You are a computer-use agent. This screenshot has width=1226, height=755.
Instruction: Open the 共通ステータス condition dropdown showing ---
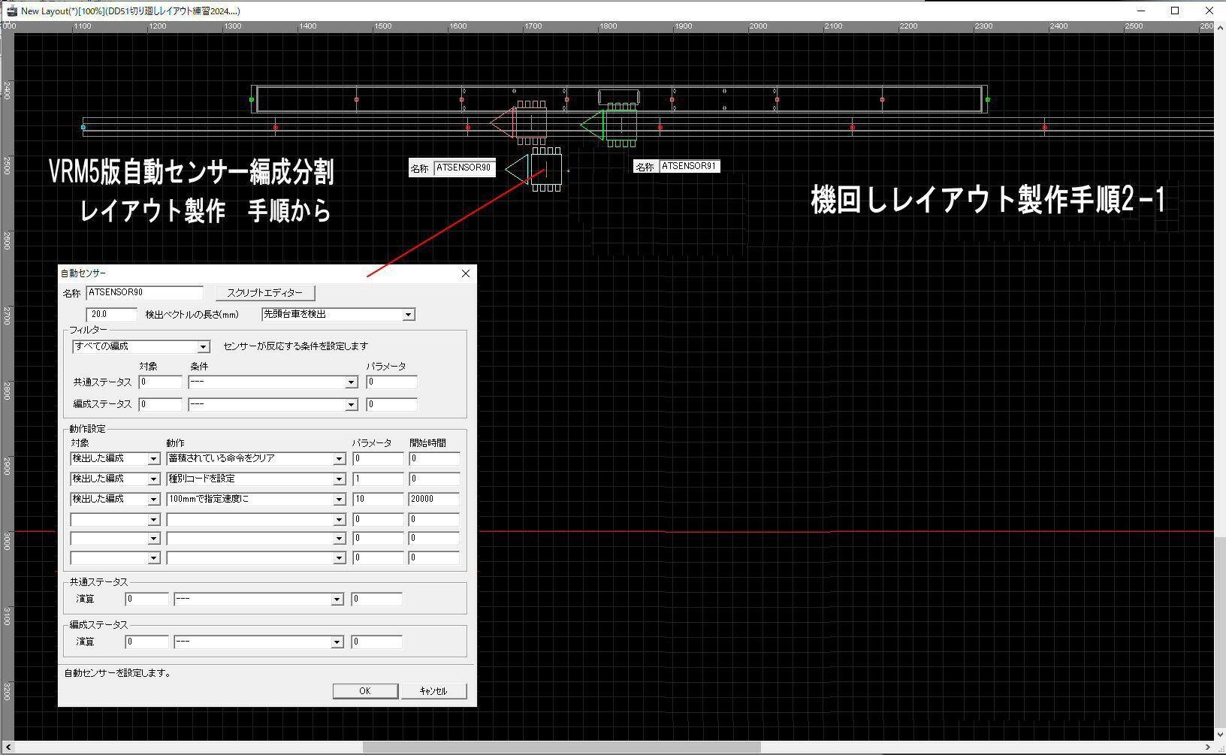(350, 382)
